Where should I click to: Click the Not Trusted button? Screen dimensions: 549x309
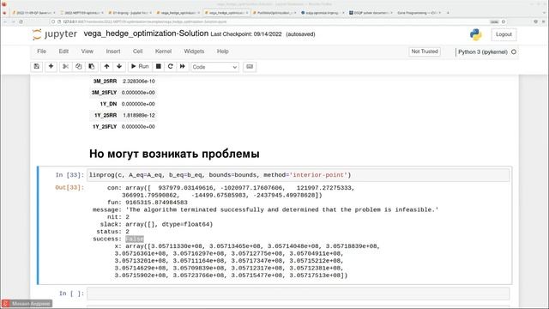(x=425, y=51)
